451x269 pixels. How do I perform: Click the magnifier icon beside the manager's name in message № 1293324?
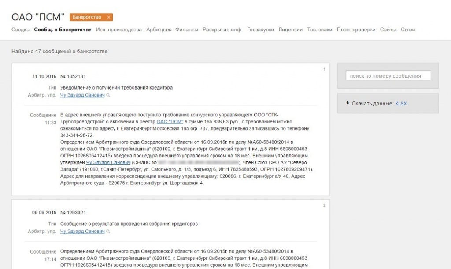108,232
